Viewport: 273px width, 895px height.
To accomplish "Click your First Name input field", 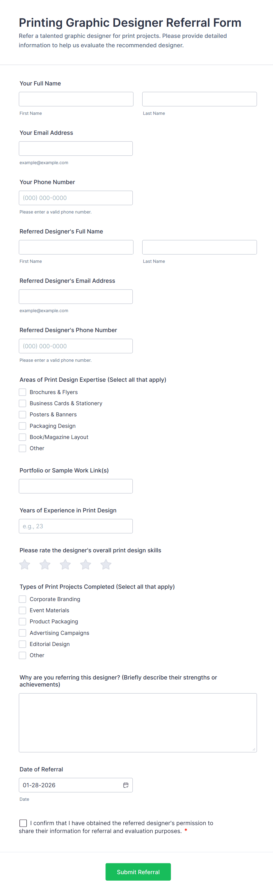I will (x=76, y=99).
